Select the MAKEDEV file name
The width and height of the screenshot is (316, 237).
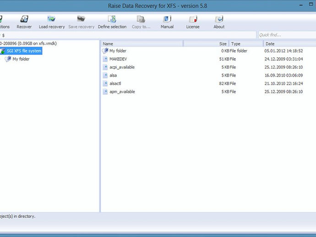[118, 59]
